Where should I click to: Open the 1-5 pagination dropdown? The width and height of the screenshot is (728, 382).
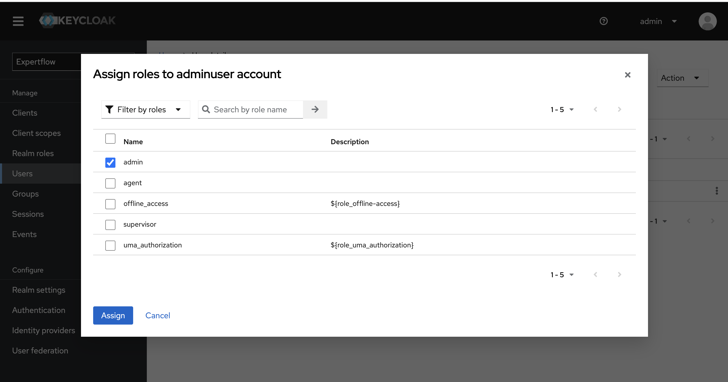pyautogui.click(x=562, y=109)
